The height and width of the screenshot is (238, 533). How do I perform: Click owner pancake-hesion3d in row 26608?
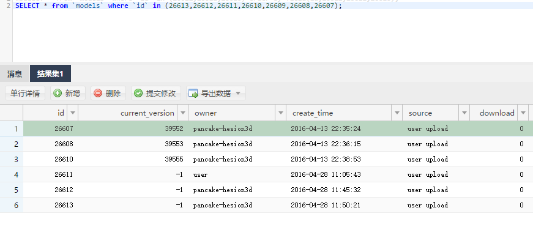(x=223, y=144)
